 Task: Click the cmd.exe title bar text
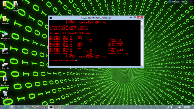(96, 18)
